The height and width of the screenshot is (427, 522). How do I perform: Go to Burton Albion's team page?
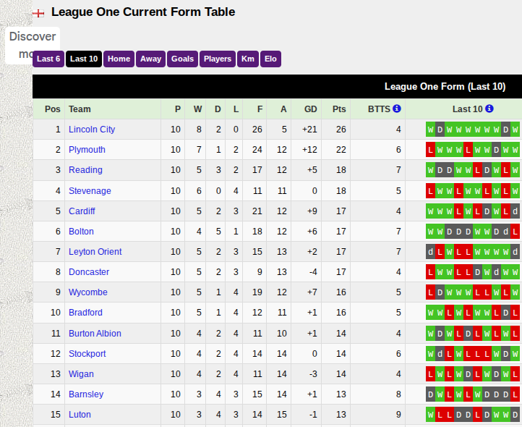click(x=95, y=334)
